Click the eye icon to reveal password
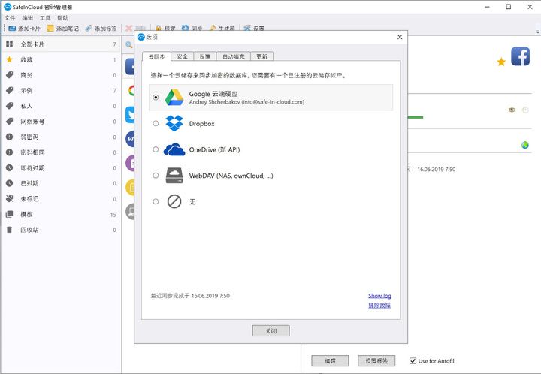 [x=512, y=110]
